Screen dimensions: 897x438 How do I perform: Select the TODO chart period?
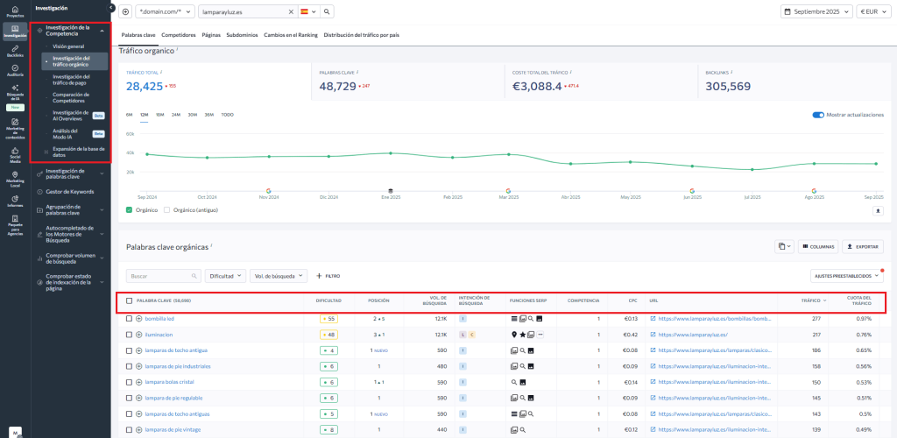(x=227, y=115)
